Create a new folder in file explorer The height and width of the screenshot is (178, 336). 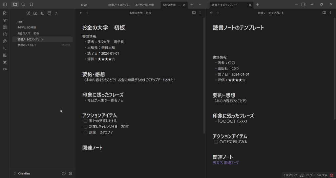tap(35, 13)
